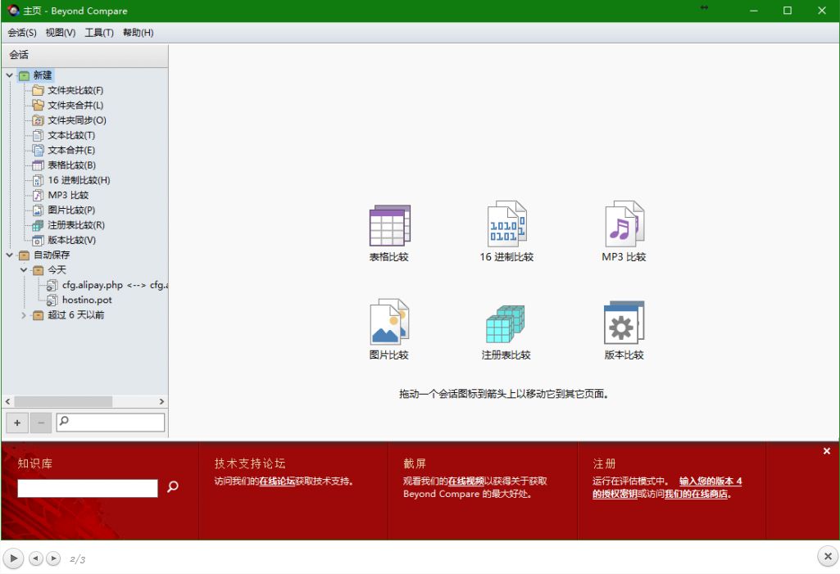Click the 今天 folder icon
840x574 pixels.
38,270
